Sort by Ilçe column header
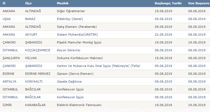This screenshot has width=210, height=112. (28, 3)
